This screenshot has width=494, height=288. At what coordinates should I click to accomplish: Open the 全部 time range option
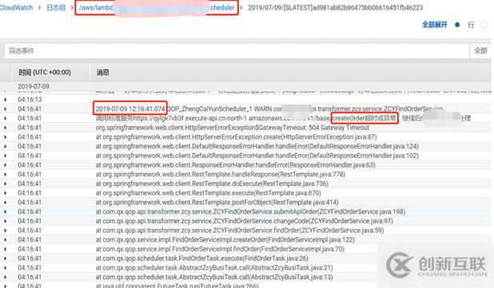(x=480, y=50)
